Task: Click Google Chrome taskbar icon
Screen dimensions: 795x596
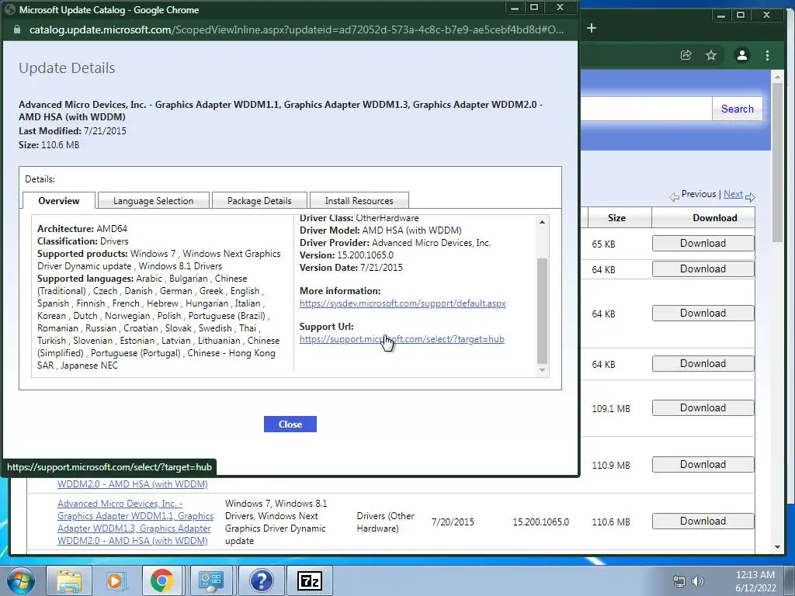Action: tap(161, 580)
